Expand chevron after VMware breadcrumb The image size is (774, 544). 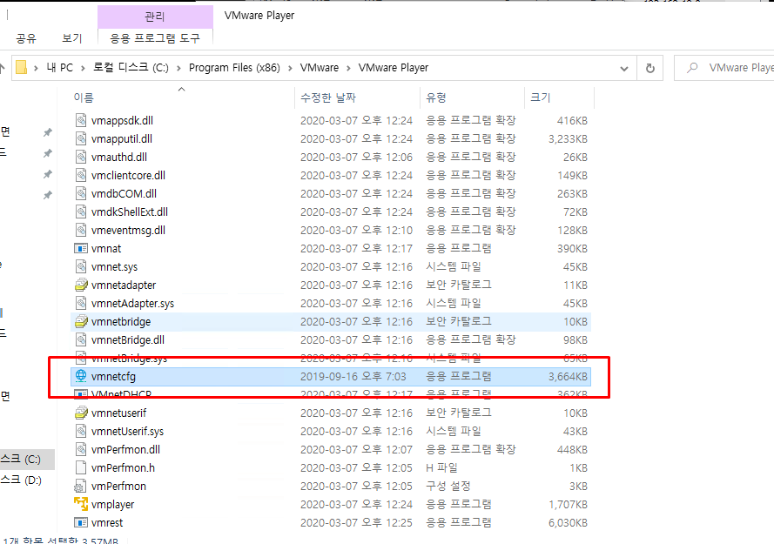click(348, 68)
